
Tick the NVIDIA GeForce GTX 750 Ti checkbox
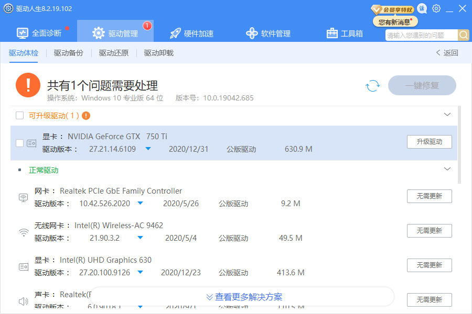(x=20, y=143)
